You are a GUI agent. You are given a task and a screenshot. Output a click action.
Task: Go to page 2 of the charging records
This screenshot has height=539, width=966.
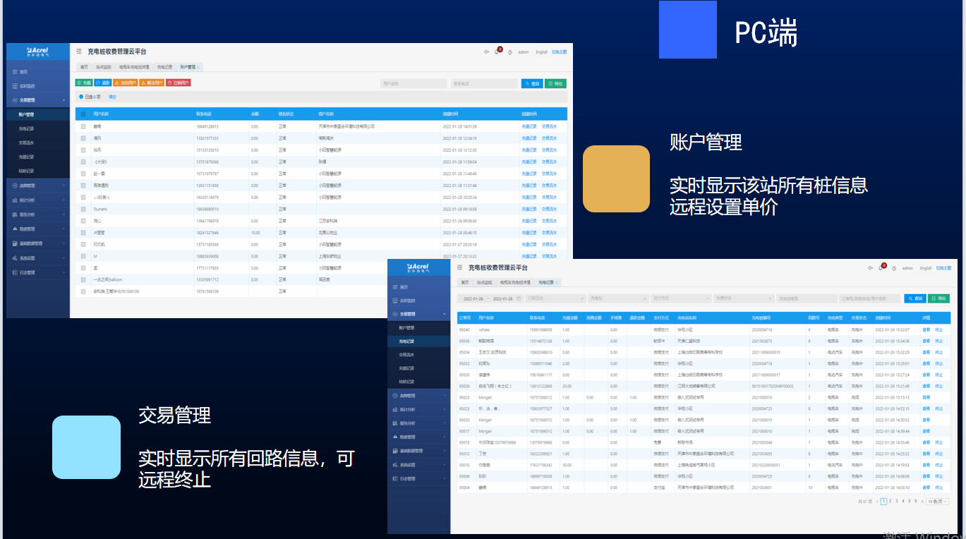click(890, 501)
